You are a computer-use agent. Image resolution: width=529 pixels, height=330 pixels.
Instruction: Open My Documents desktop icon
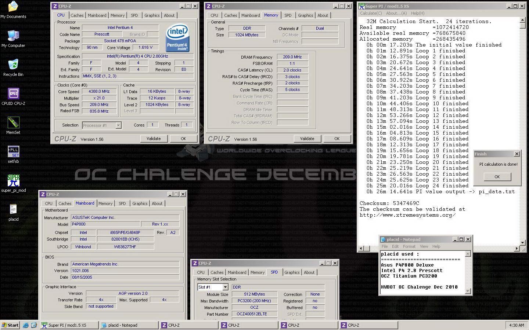coord(13,10)
